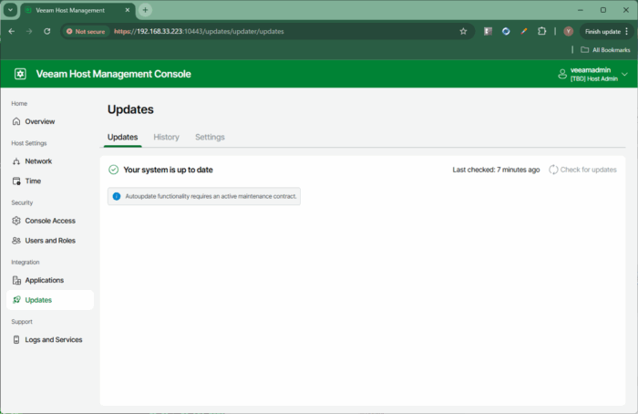Click the autoupdate maintenance contract notice text
The image size is (638, 414).
point(211,196)
